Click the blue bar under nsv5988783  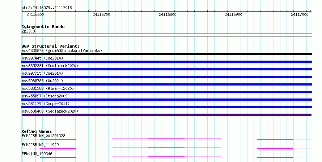click(x=166, y=84)
